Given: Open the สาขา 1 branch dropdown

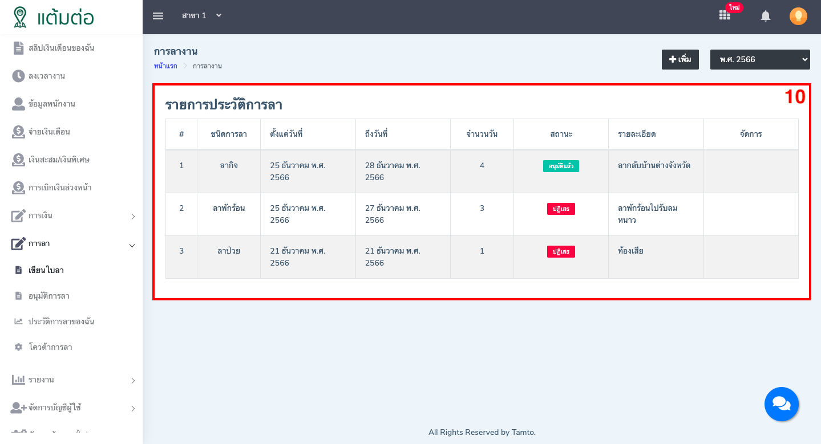Looking at the screenshot, I should 201,15.
